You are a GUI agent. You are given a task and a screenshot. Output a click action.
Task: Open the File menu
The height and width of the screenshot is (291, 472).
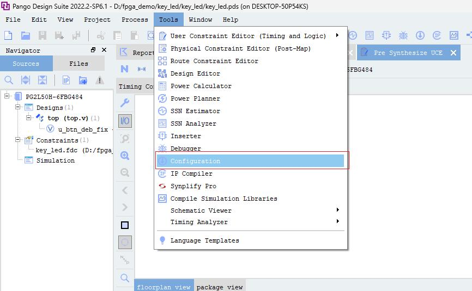pyautogui.click(x=13, y=20)
